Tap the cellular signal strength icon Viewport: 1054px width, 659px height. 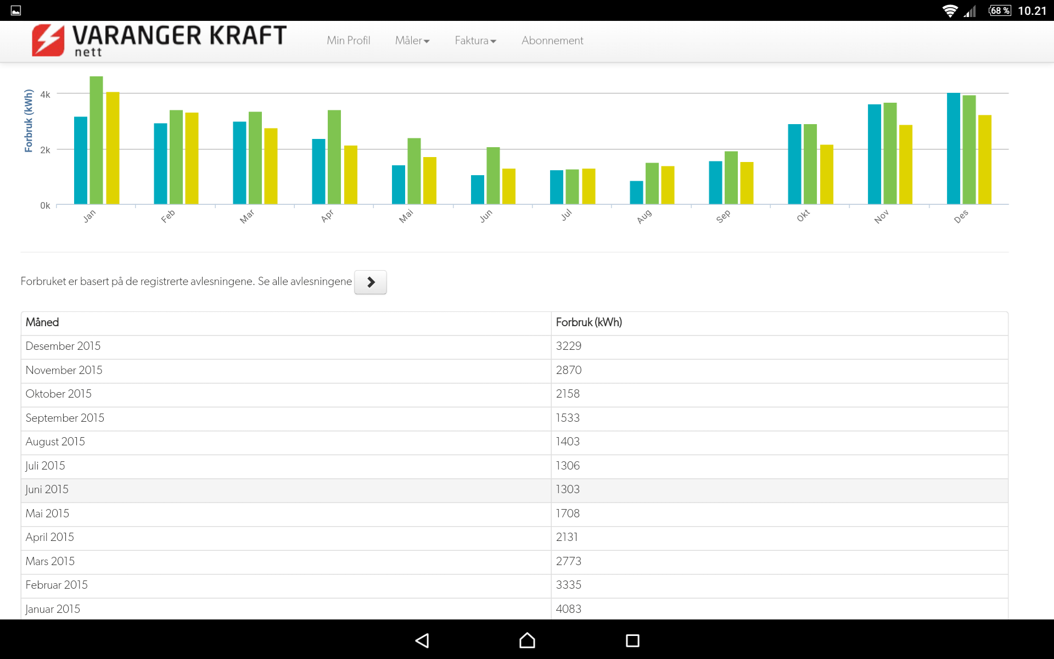(970, 10)
